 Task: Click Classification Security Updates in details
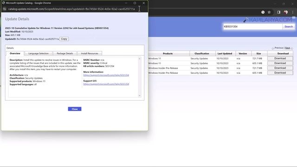26,78
